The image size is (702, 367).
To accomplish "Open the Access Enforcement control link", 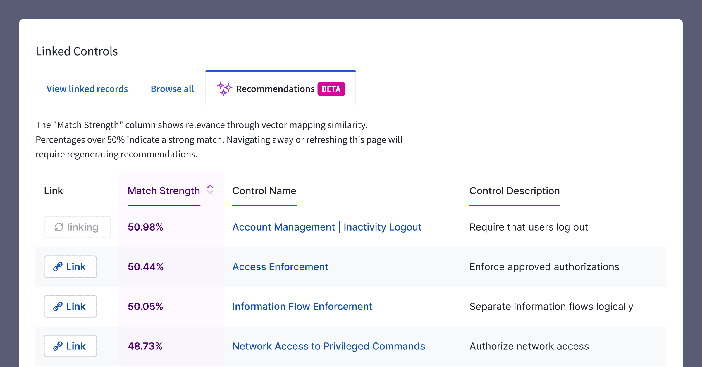I will (x=280, y=267).
